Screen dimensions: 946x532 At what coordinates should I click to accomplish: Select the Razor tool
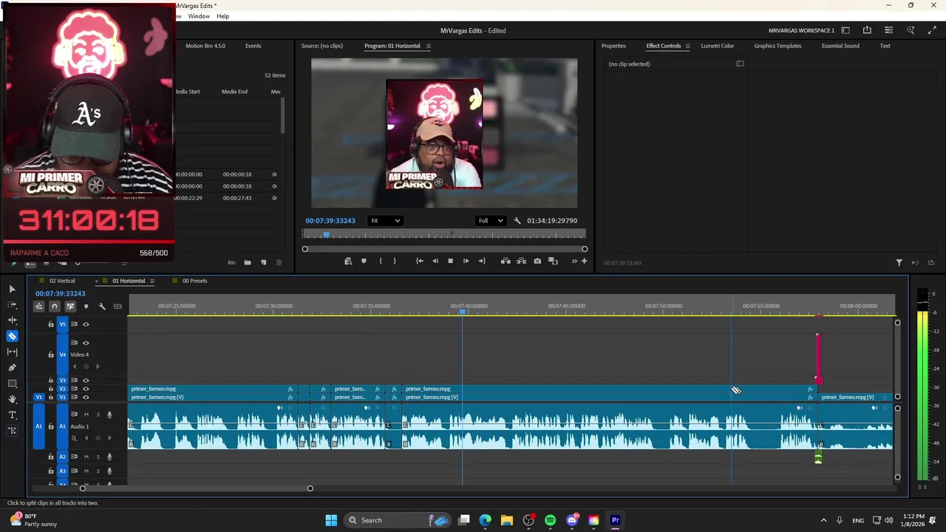click(12, 336)
